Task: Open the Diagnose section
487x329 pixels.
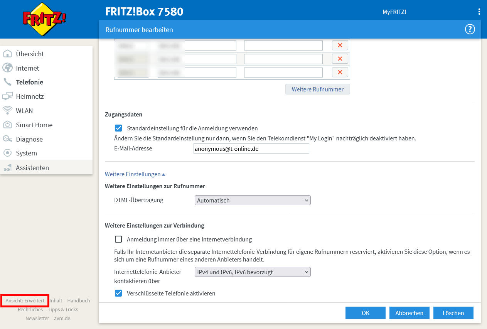Action: 29,139
